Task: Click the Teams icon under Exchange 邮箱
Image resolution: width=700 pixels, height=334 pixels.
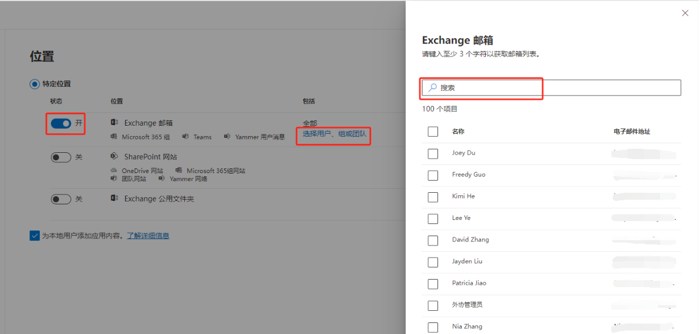Action: pyautogui.click(x=185, y=137)
